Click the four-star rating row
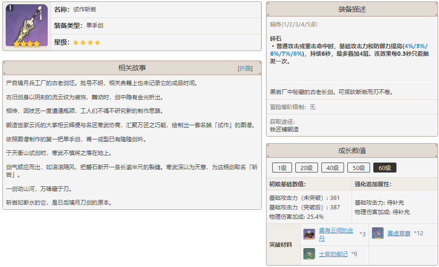Image resolution: width=439 pixels, height=267 pixels. click(x=156, y=42)
